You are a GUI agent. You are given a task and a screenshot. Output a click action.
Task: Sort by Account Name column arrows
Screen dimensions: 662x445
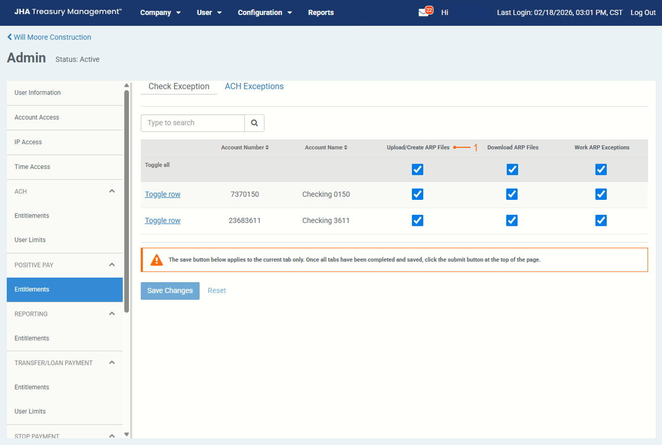coord(345,148)
